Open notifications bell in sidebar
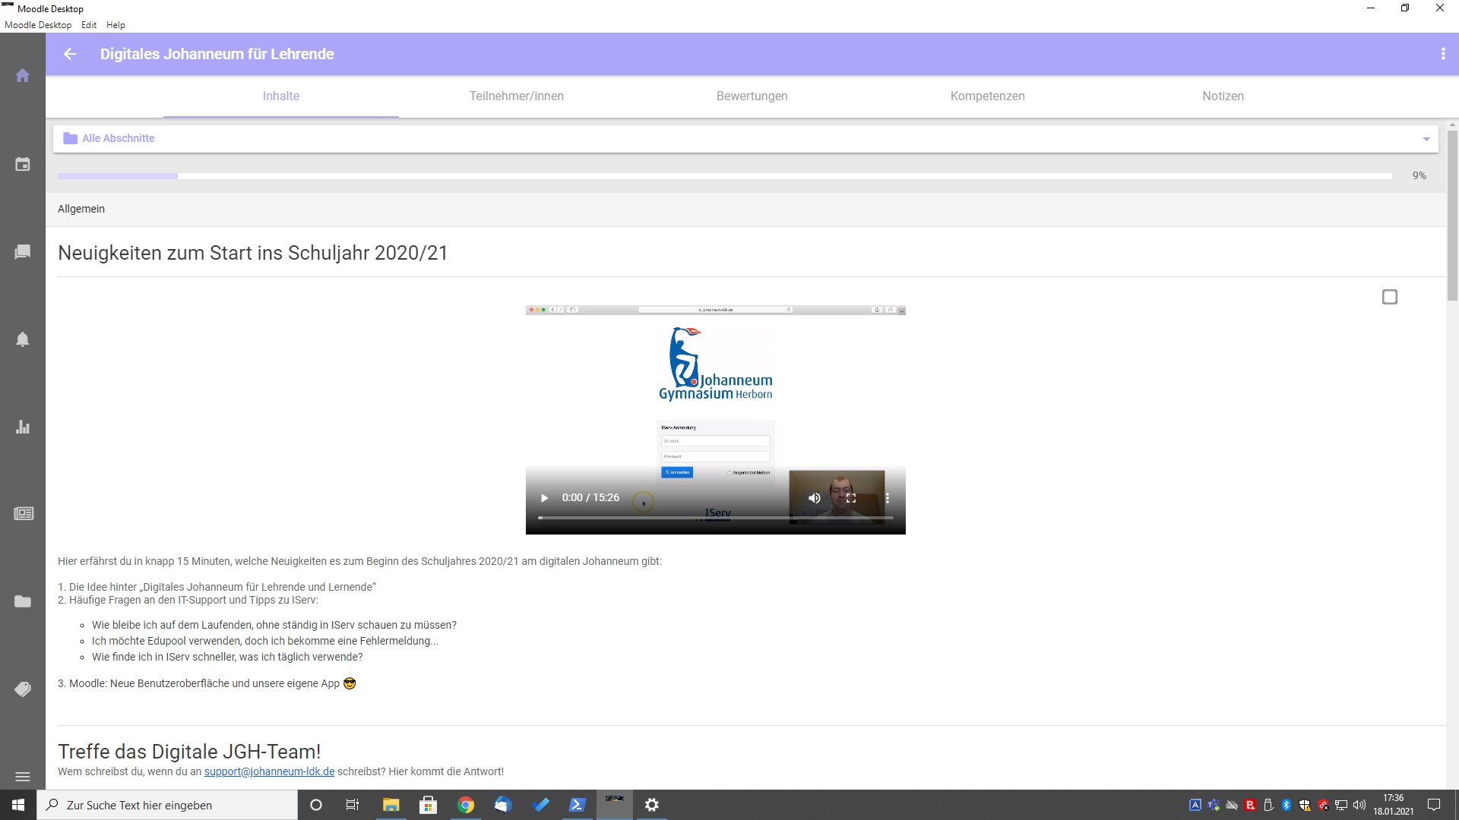This screenshot has width=1459, height=820. tap(23, 339)
